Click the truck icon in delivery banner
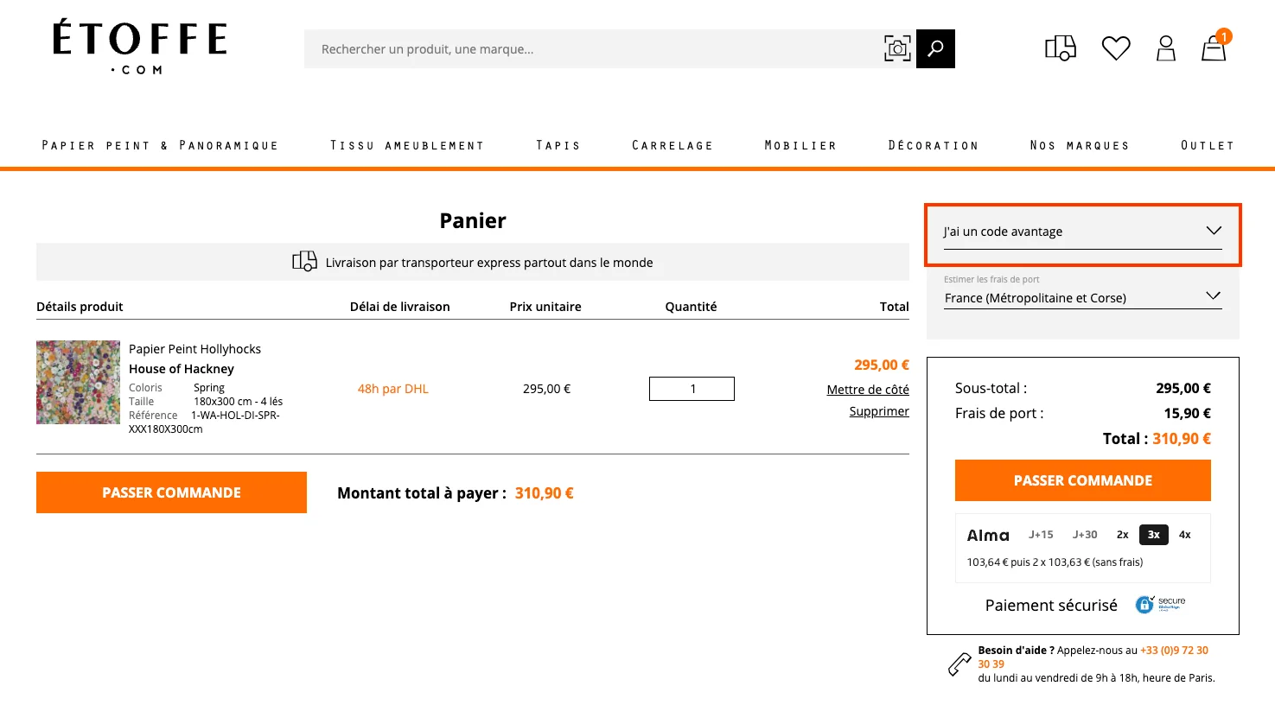Viewport: 1275px width, 724px height. [x=304, y=262]
